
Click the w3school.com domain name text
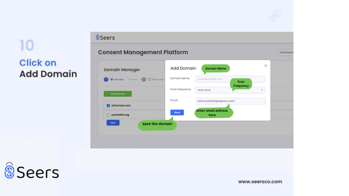(x=121, y=106)
